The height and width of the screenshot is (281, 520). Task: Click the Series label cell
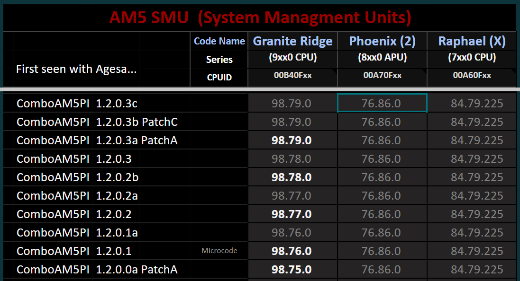[x=219, y=60]
